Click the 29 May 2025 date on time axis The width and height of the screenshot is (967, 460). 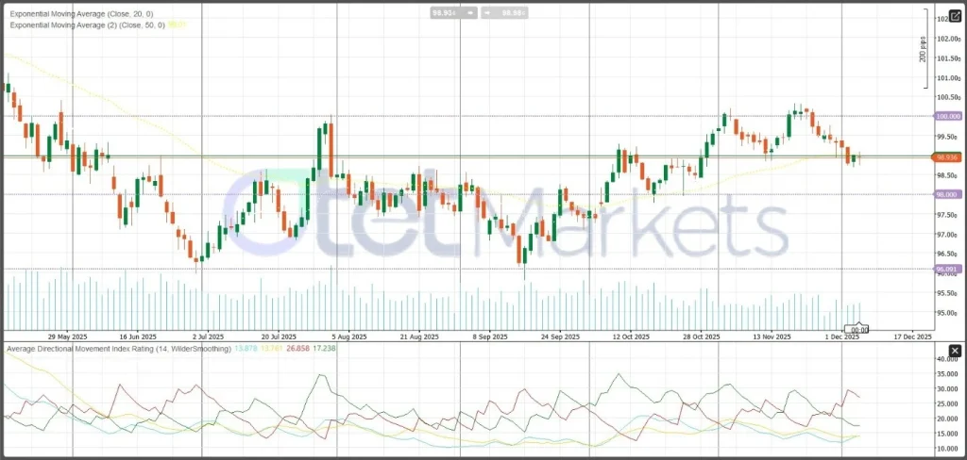click(x=67, y=337)
